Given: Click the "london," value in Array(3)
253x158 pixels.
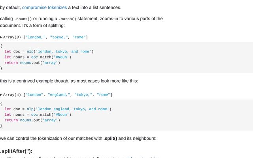Looking at the screenshot, I should tap(36, 37).
